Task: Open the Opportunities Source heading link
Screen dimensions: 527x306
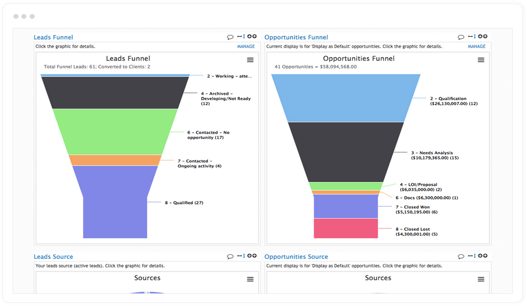Action: click(x=296, y=257)
